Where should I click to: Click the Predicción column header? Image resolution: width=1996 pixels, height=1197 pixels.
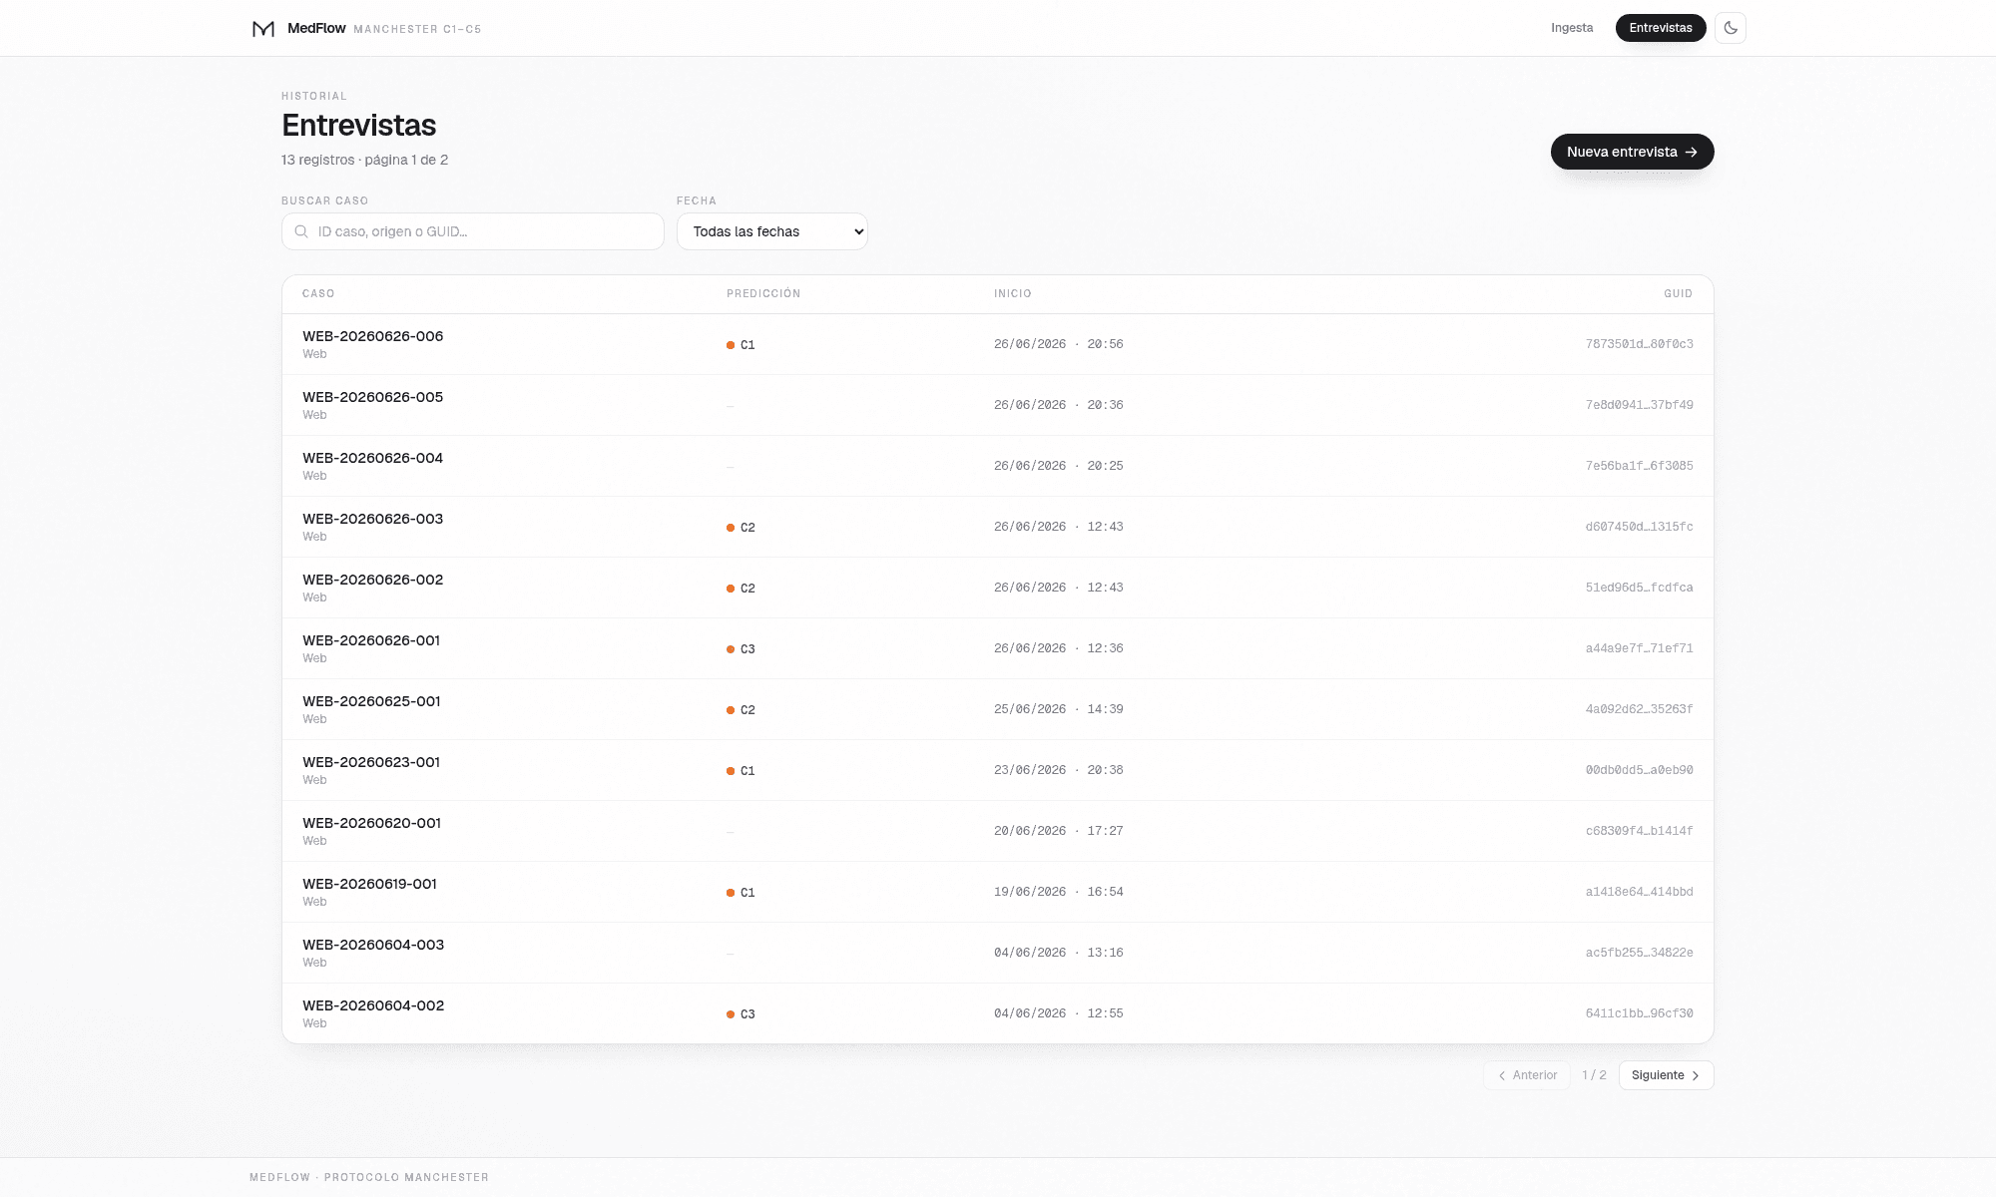coord(763,294)
